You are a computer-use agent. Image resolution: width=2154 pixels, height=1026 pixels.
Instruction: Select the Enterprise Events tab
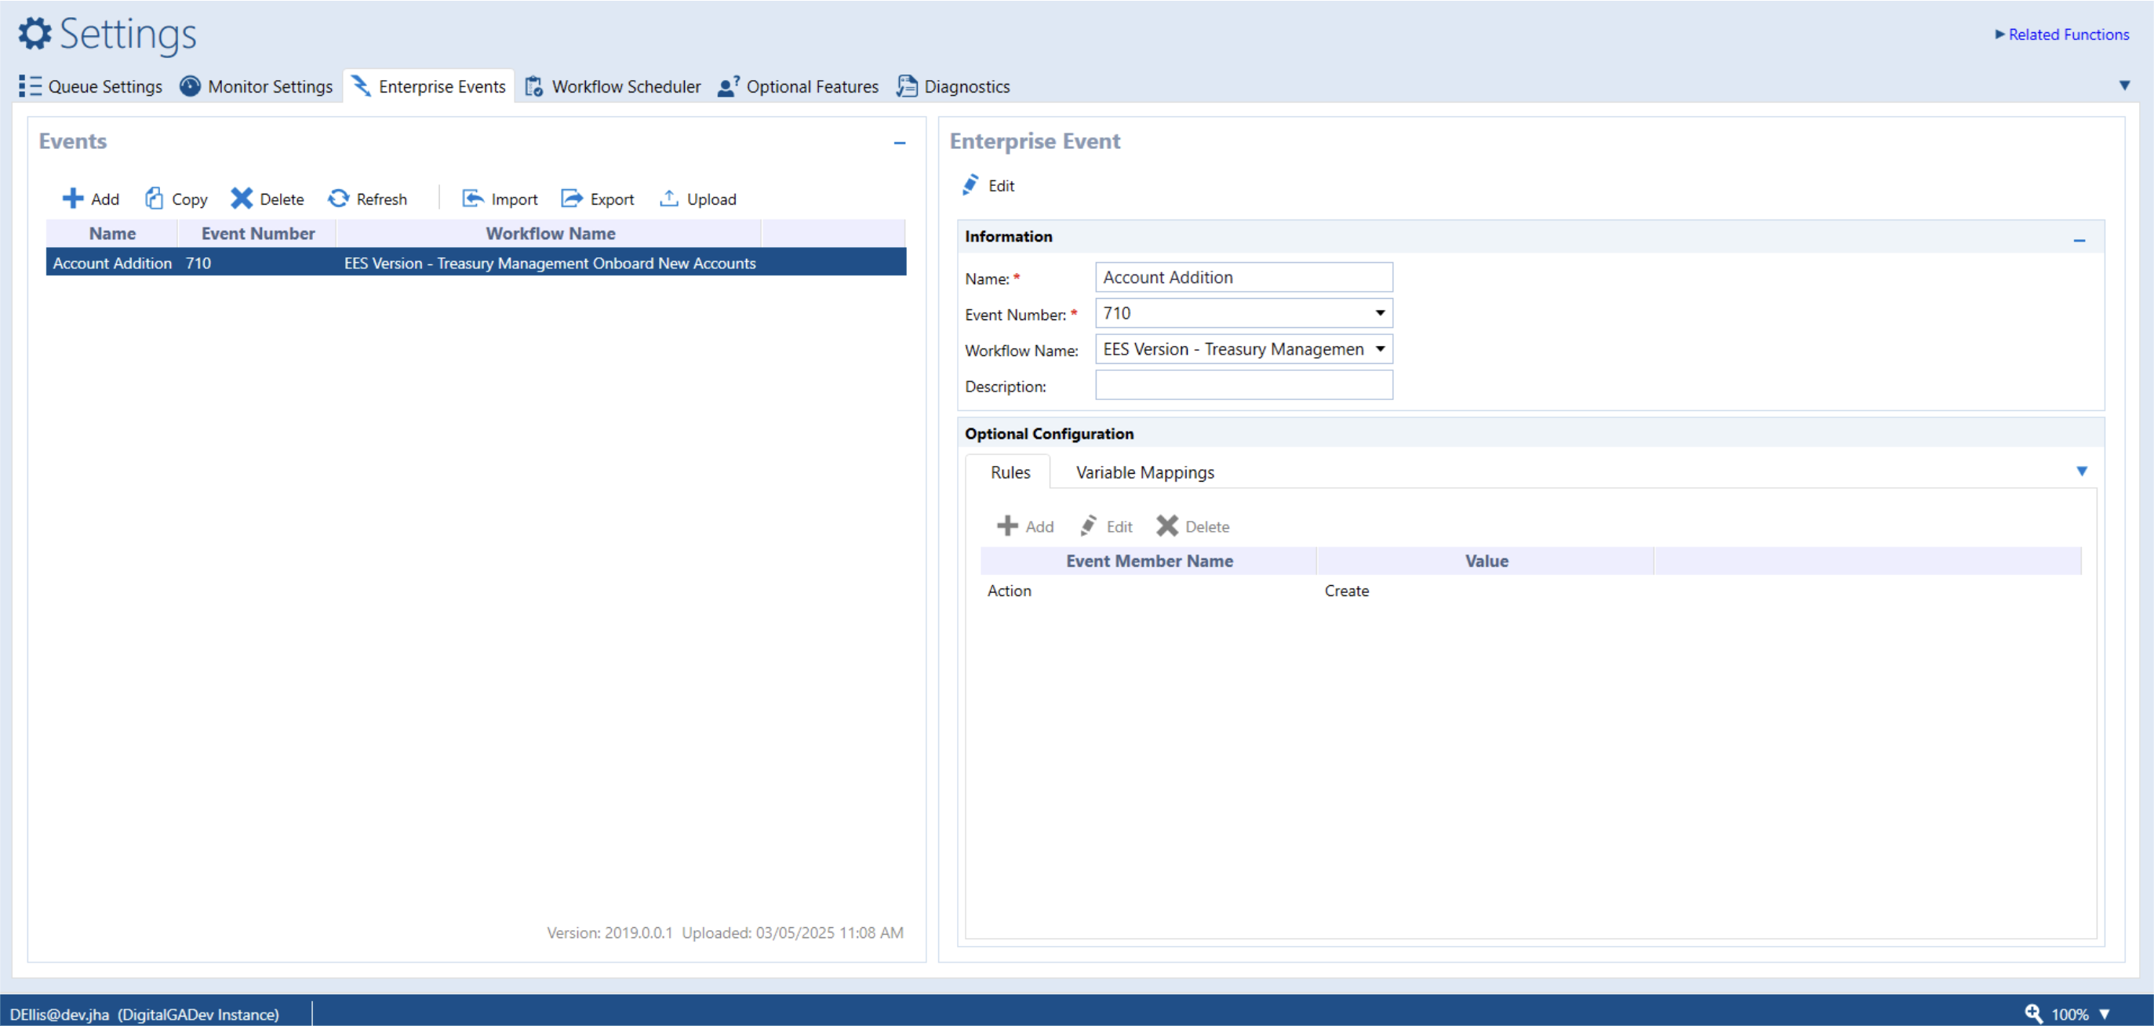click(x=429, y=86)
